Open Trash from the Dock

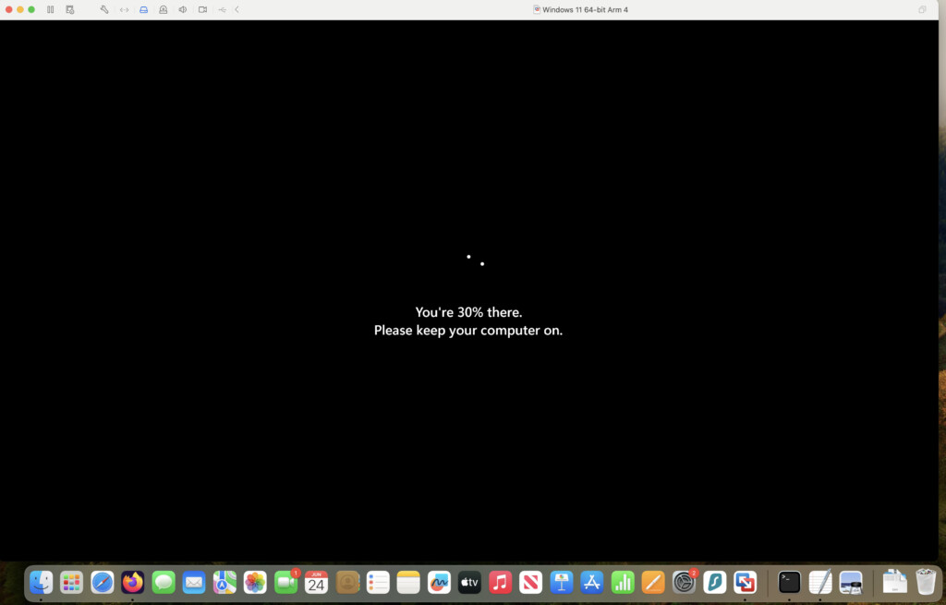click(926, 582)
